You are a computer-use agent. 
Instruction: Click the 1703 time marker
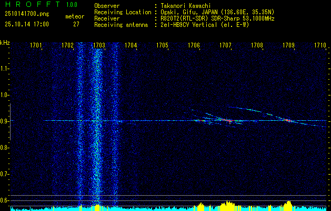point(99,45)
